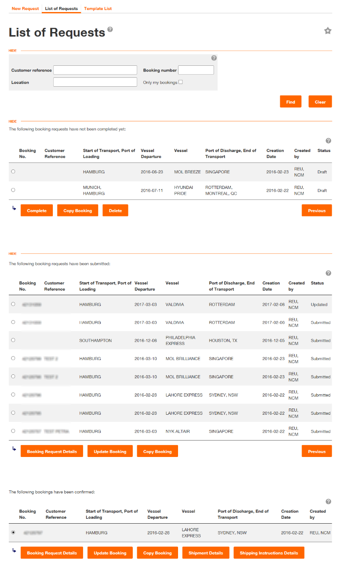Open Shipping Instructions Details
The width and height of the screenshot is (341, 569).
coord(269,553)
